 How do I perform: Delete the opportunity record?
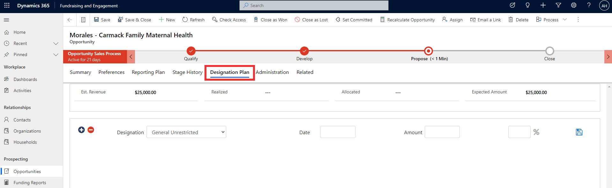(519, 20)
